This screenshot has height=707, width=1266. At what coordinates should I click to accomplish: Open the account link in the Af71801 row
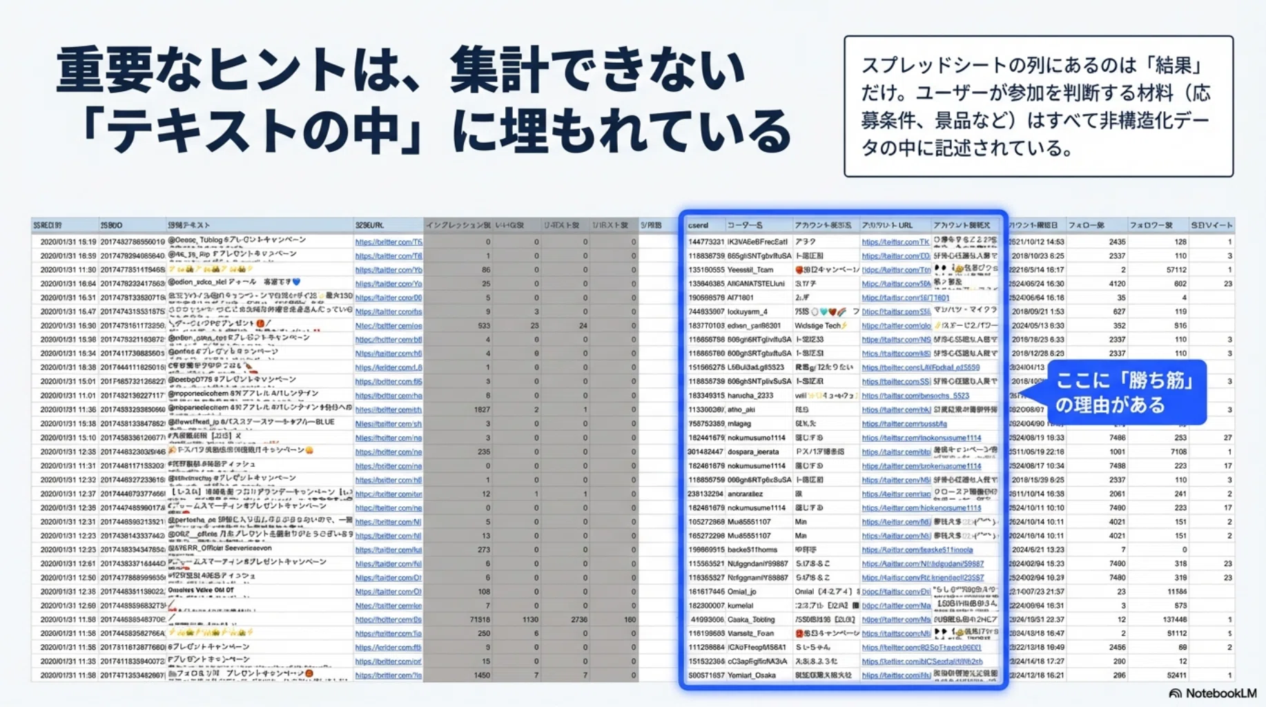click(x=906, y=298)
